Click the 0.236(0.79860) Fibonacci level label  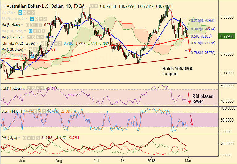[x=203, y=21]
